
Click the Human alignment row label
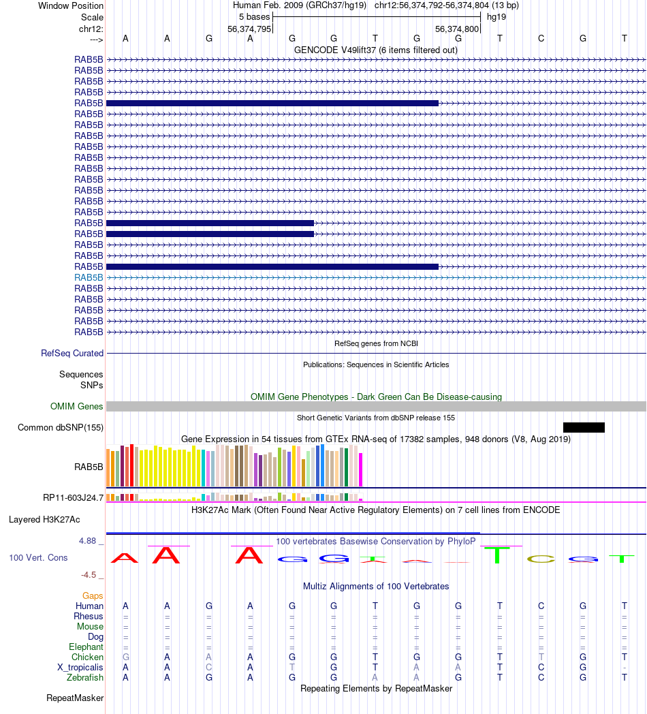(90, 606)
